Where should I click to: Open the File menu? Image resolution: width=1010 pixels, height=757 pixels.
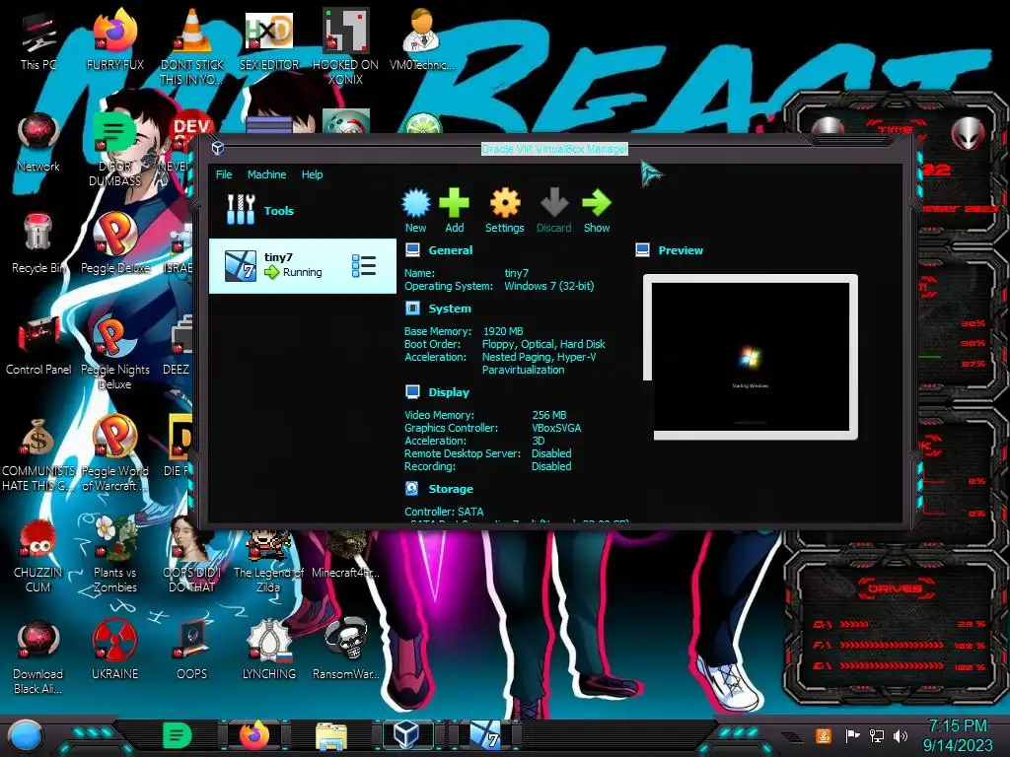(224, 174)
